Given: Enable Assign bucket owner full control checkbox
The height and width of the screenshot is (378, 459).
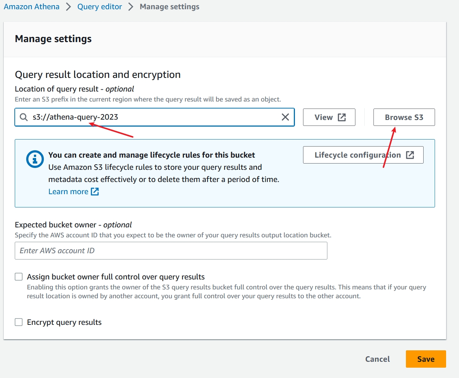Looking at the screenshot, I should [x=19, y=277].
